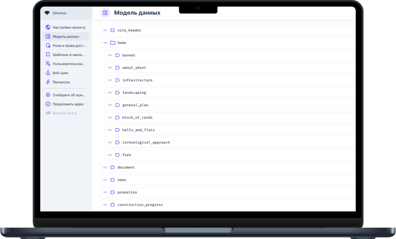Click the construction_progress collection icon
Screen dimensions: 396x239
(113, 205)
